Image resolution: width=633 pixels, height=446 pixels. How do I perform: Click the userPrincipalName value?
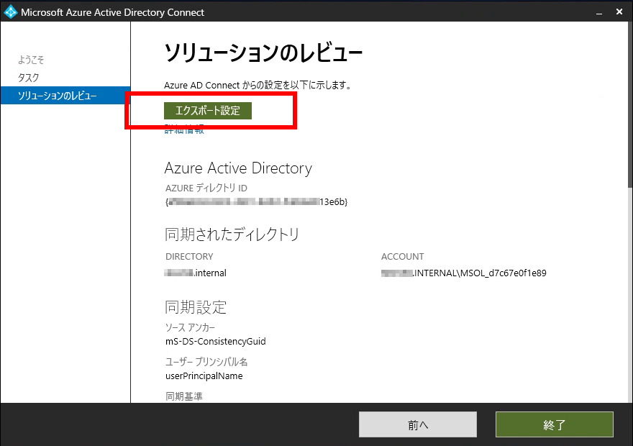click(x=204, y=376)
